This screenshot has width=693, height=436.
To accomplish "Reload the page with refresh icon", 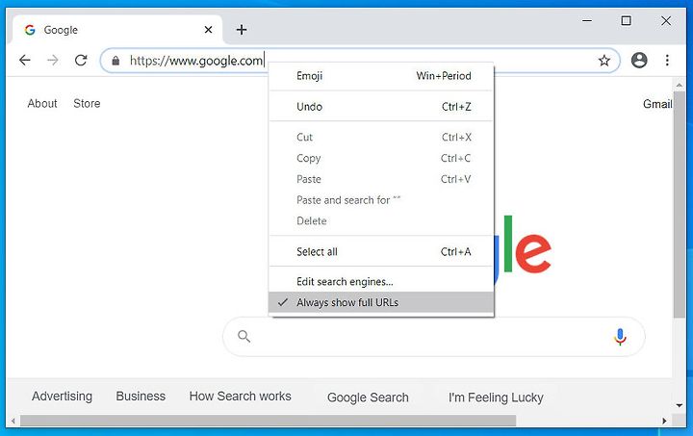I will (81, 60).
